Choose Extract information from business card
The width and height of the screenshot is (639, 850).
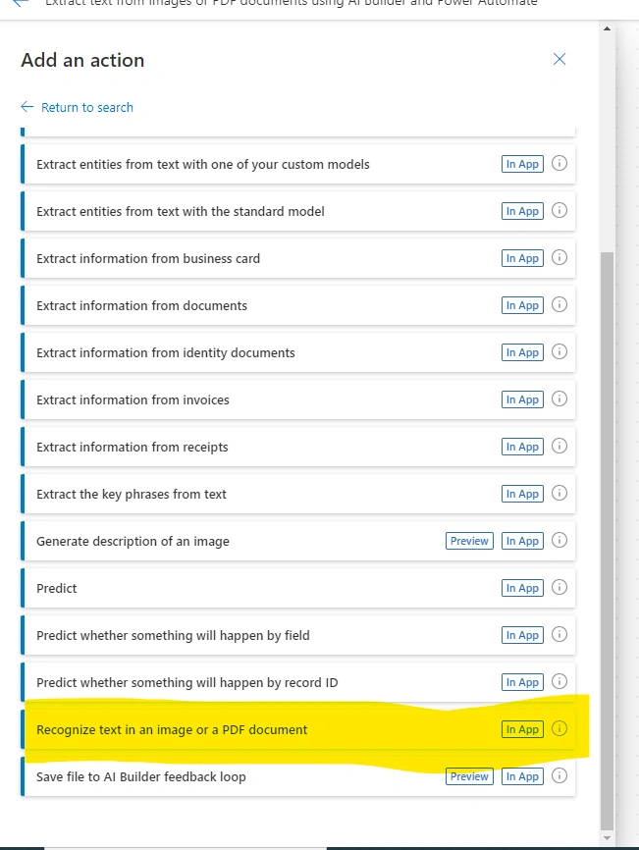pyautogui.click(x=298, y=258)
